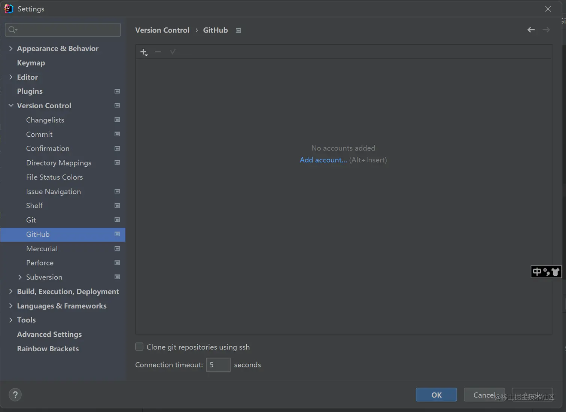Click project settings icon on Directory Mappings row
The image size is (566, 412).
click(x=117, y=163)
